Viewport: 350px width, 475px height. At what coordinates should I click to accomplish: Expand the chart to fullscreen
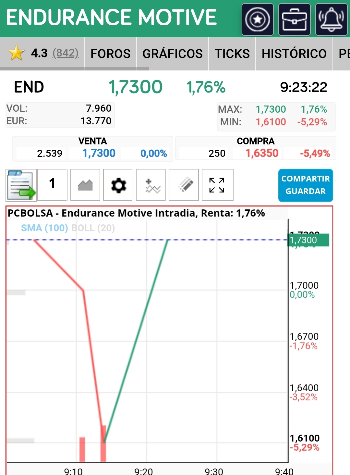(217, 185)
